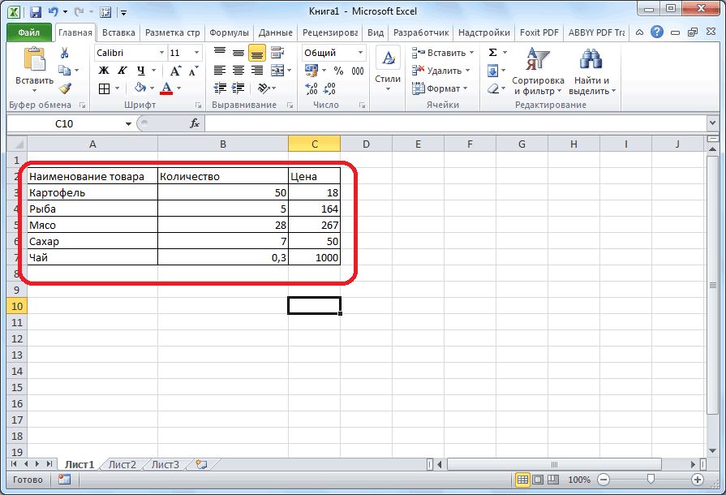Click the percent style icon

337,71
